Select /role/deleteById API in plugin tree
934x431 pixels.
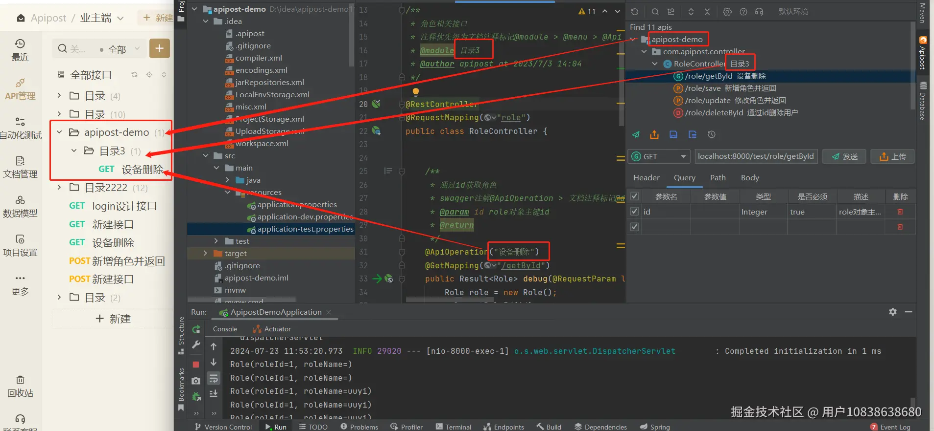[736, 113]
